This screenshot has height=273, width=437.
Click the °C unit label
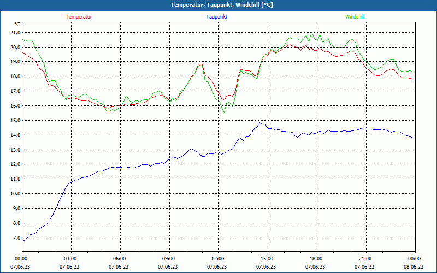pyautogui.click(x=17, y=24)
